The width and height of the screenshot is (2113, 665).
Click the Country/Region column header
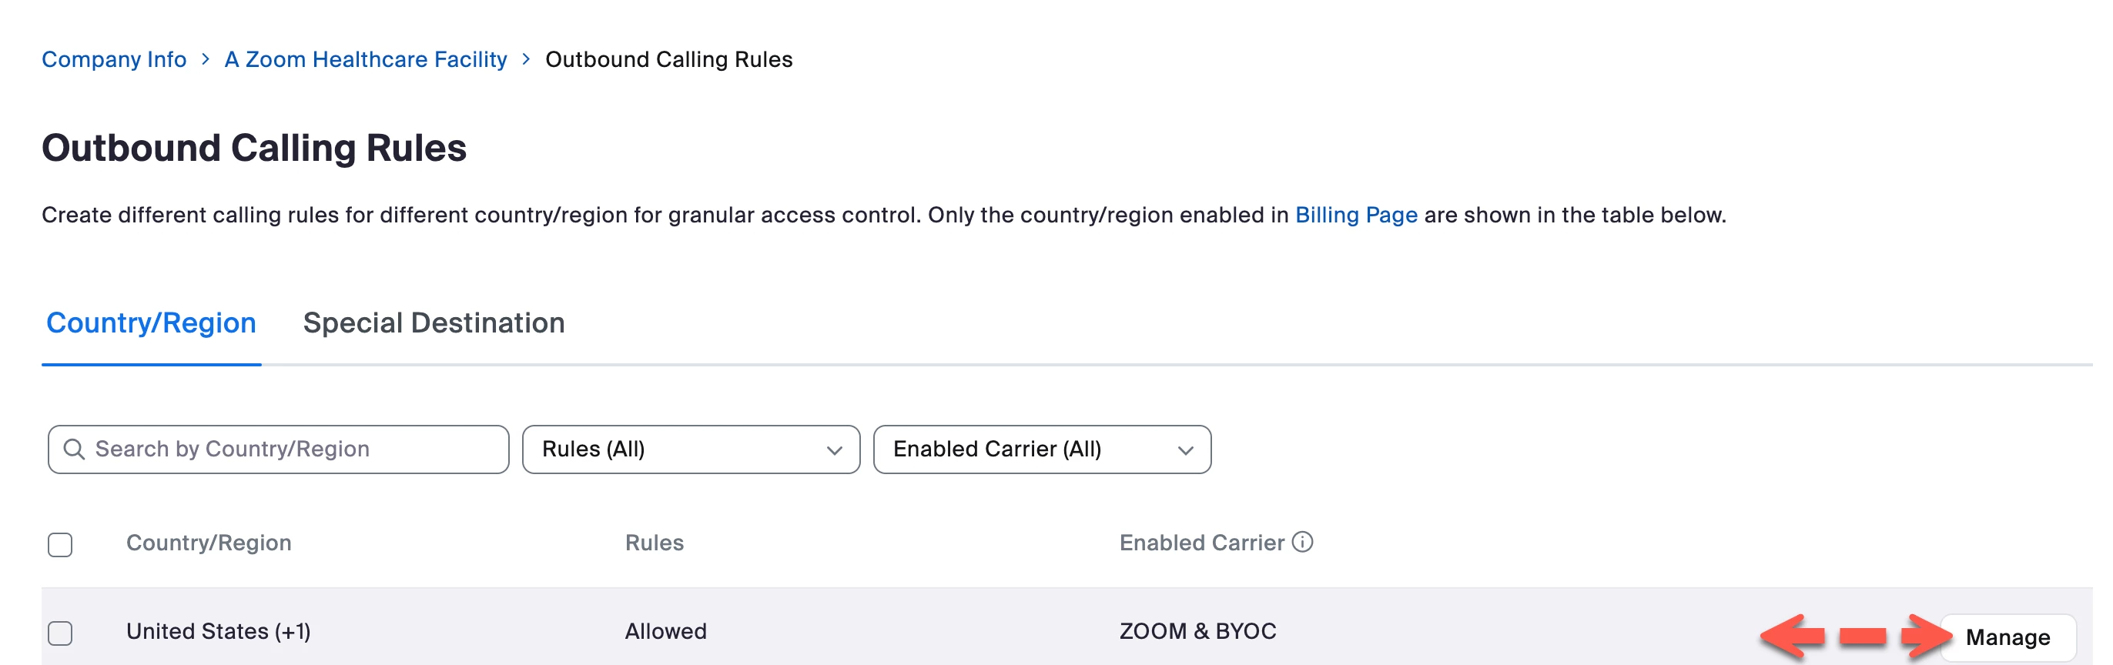(209, 543)
